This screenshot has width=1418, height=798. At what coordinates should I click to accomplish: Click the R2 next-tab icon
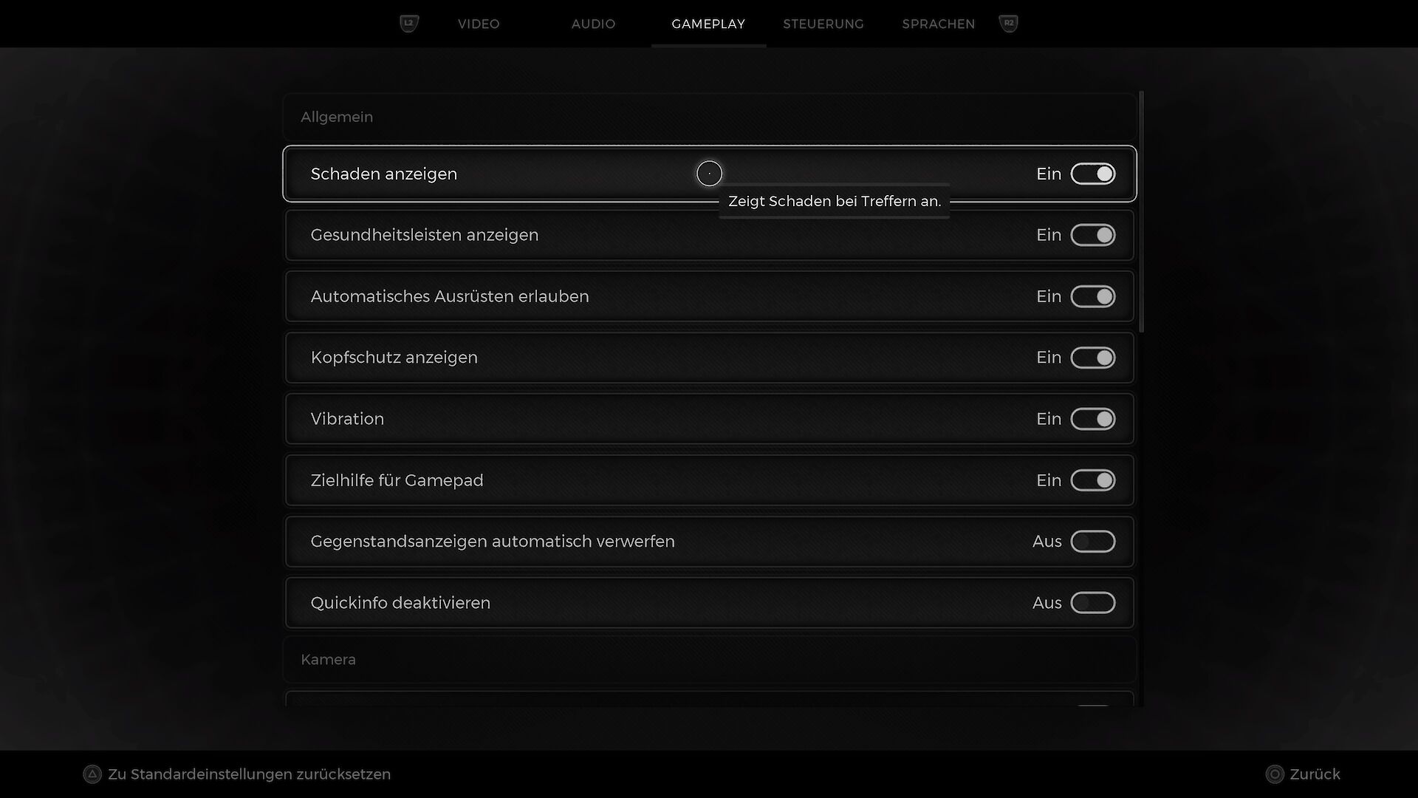[x=1008, y=24]
